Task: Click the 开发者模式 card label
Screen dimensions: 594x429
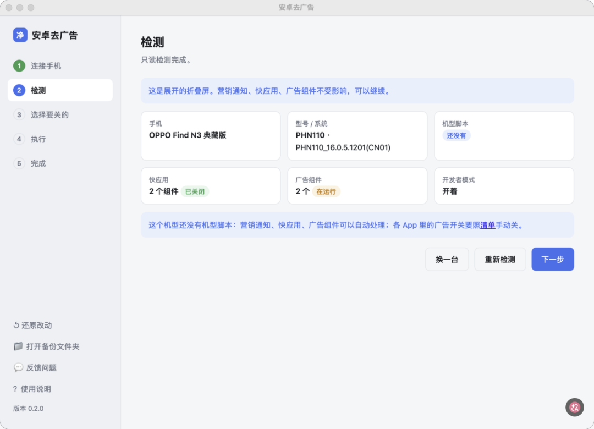Action: coord(458,180)
